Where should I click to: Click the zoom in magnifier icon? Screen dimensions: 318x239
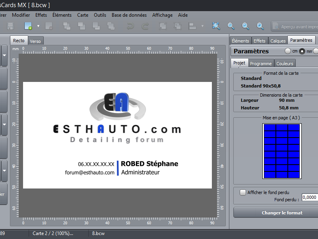coord(260,26)
